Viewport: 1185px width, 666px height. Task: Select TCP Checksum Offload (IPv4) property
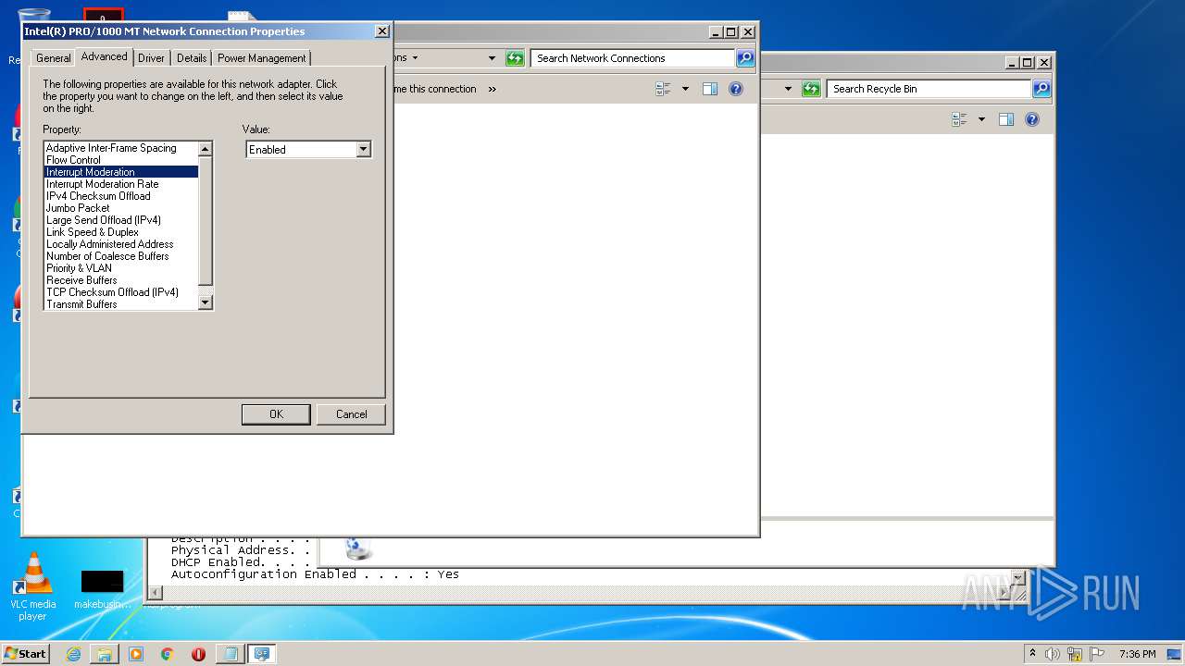click(120, 292)
